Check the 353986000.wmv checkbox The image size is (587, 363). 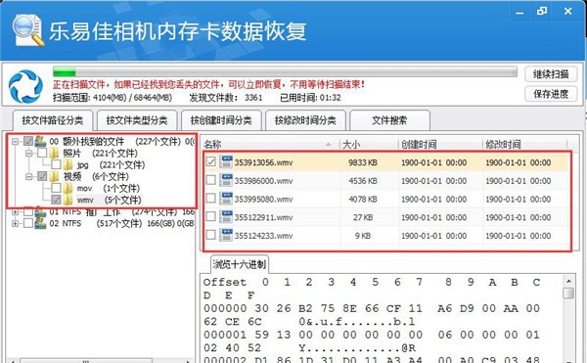(210, 180)
